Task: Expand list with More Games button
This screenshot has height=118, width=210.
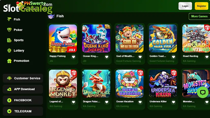Action: 199,16
